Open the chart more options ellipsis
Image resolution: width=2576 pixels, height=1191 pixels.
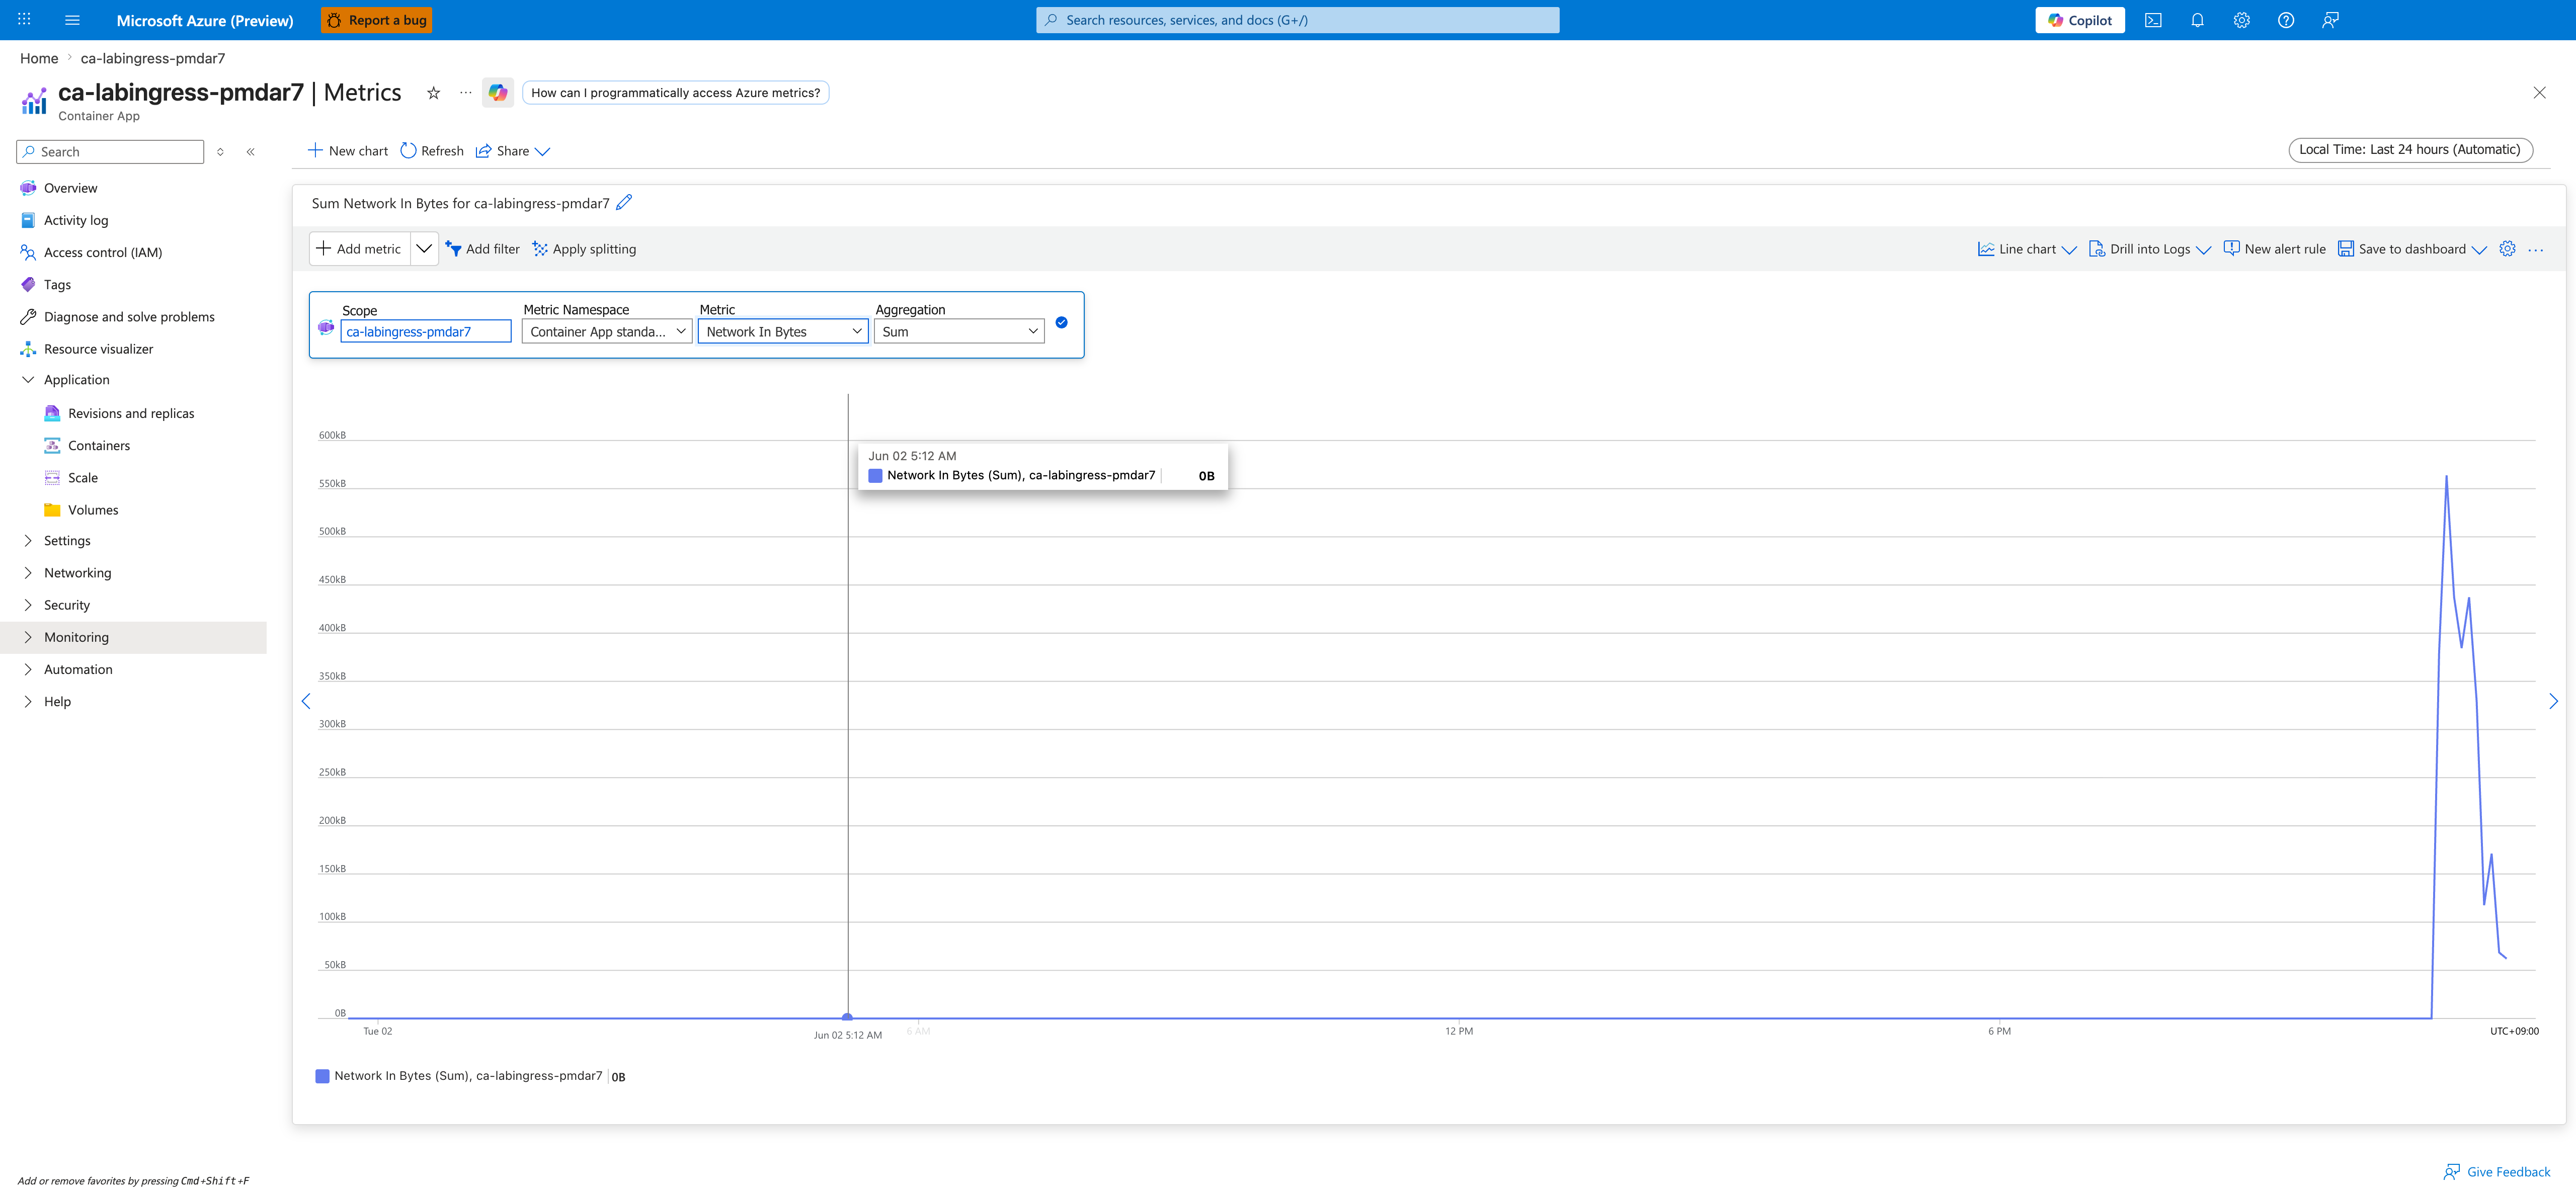click(x=2535, y=250)
